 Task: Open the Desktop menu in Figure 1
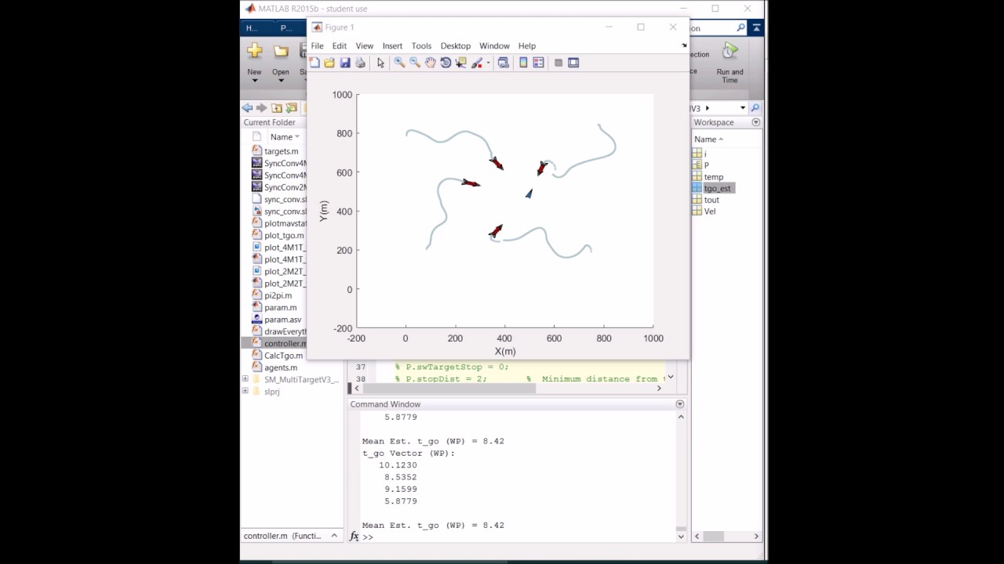456,45
